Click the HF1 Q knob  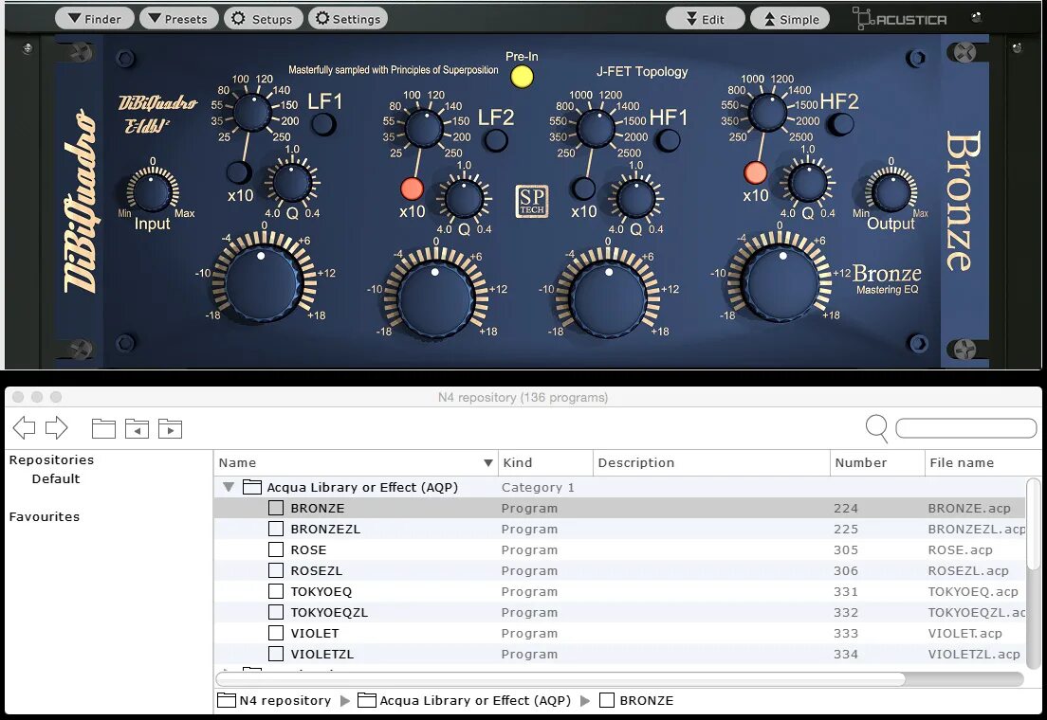pos(635,198)
